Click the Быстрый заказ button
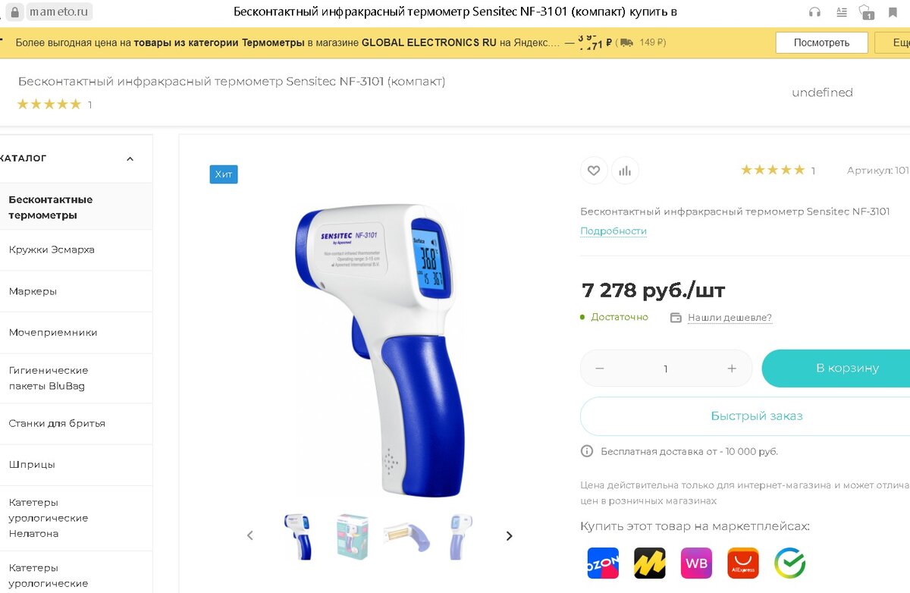 pyautogui.click(x=745, y=416)
